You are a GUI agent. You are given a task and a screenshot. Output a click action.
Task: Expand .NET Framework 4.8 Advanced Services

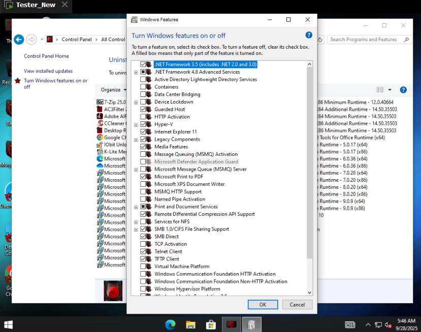click(x=136, y=73)
